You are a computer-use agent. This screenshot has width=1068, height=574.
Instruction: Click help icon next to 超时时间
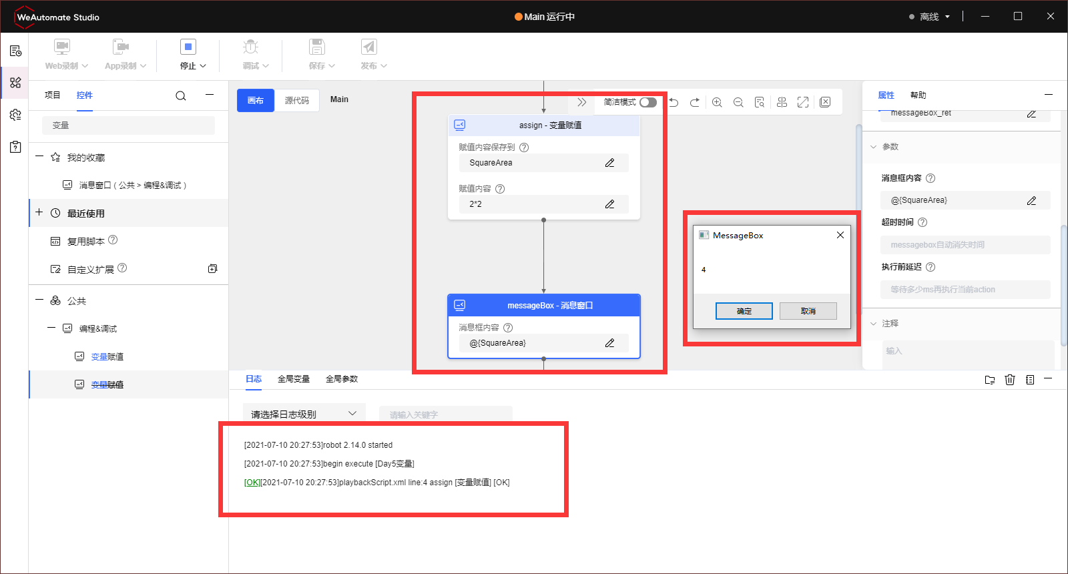click(x=922, y=222)
